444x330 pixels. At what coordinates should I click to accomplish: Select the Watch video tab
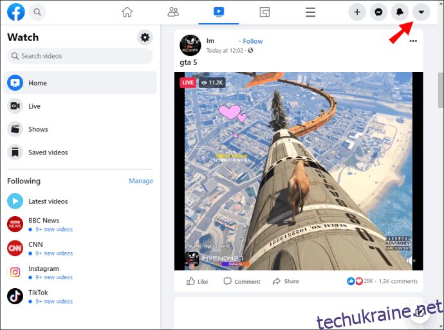point(219,12)
